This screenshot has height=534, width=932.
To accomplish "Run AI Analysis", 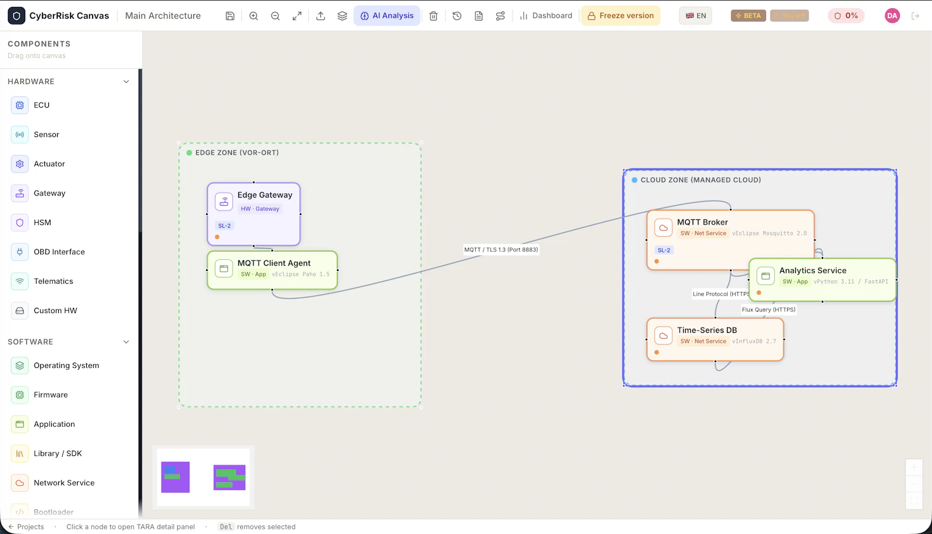I will pos(387,16).
